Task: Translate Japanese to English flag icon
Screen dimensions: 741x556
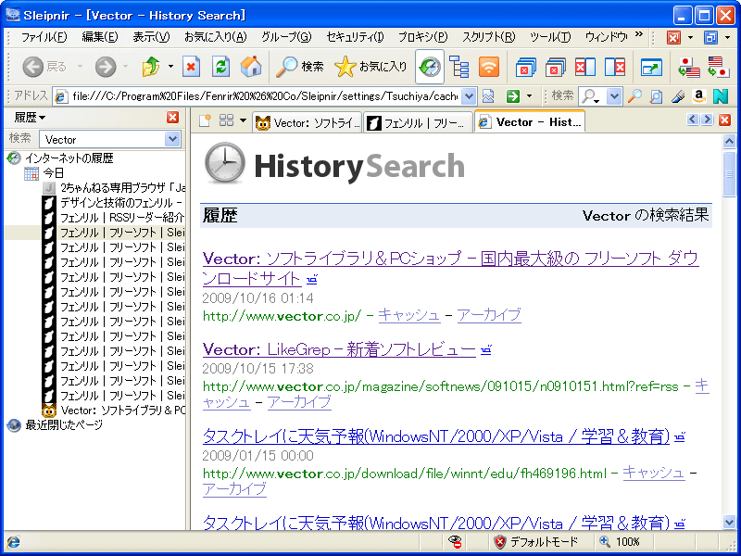Action: pyautogui.click(x=688, y=67)
